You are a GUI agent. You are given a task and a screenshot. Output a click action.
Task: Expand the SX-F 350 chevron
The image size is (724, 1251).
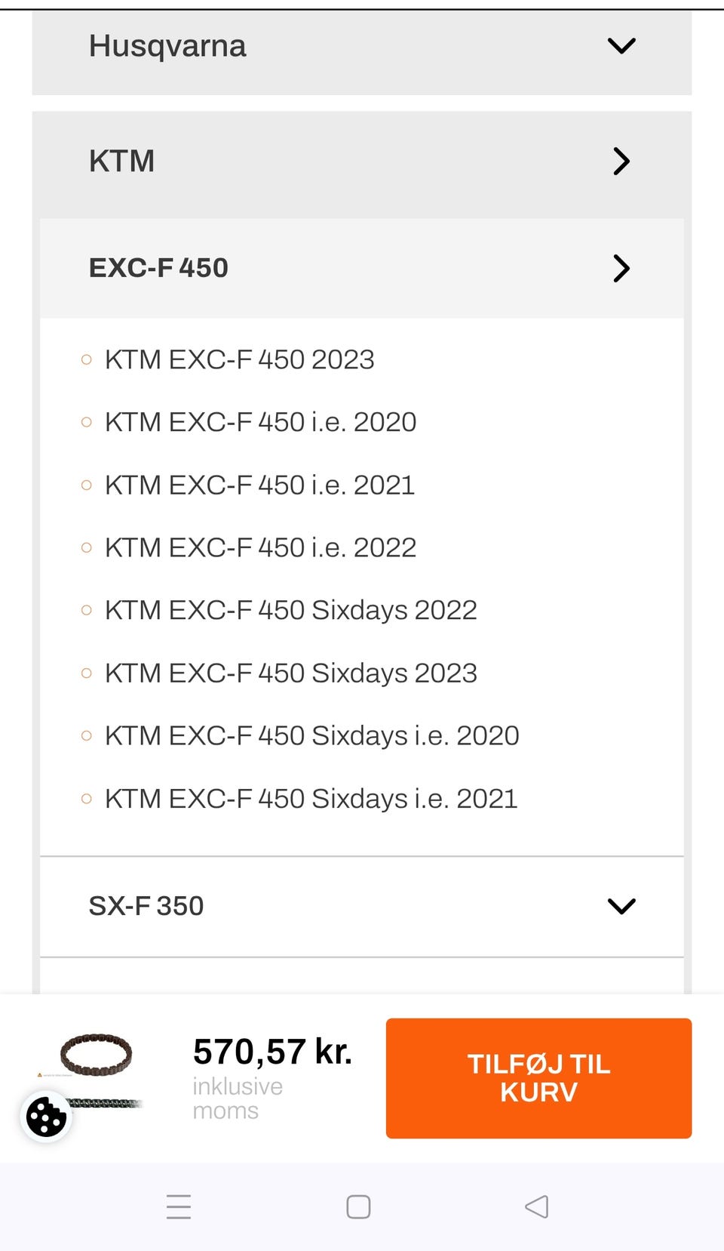coord(621,906)
